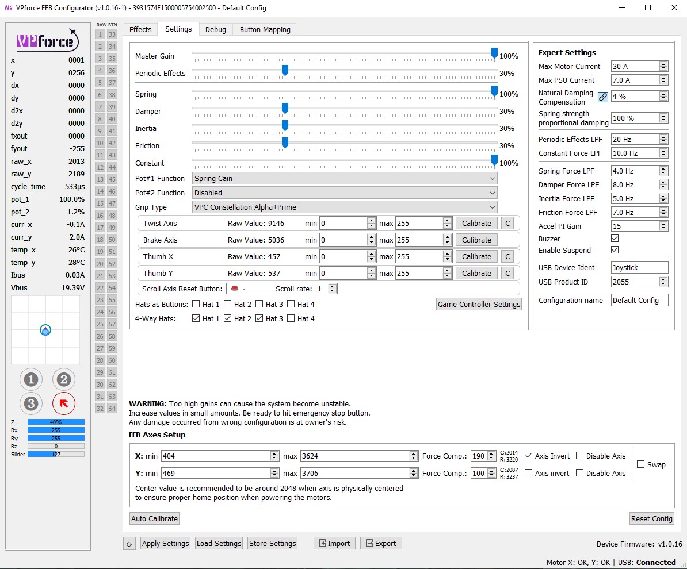
Task: Click the Scroll rate spinner arrows
Action: [333, 289]
